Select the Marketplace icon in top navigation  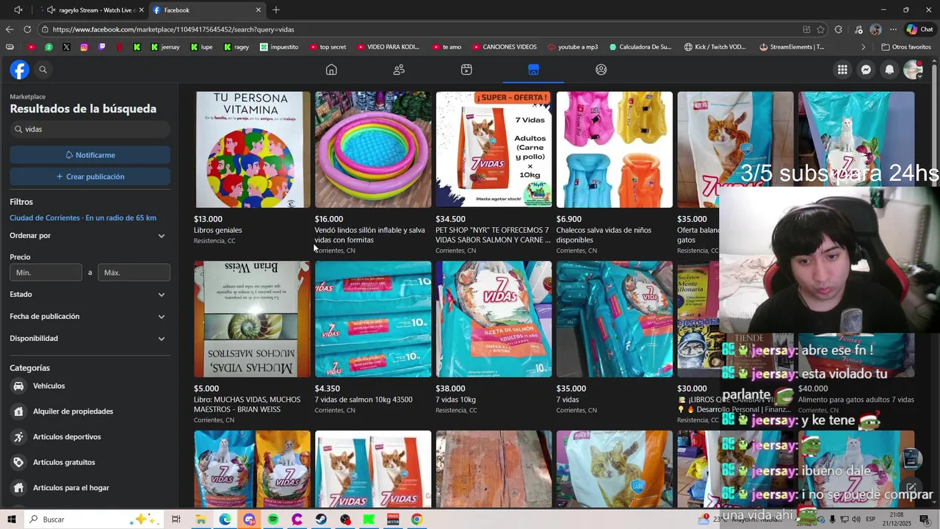[534, 70]
